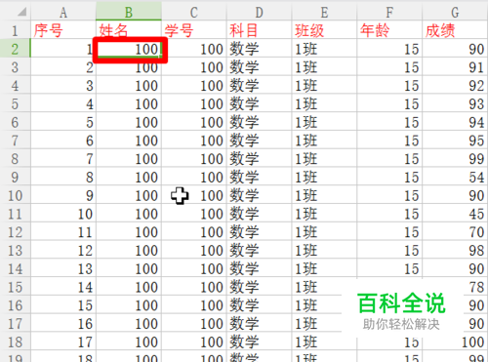Select cell C2 containing 100

click(x=194, y=49)
